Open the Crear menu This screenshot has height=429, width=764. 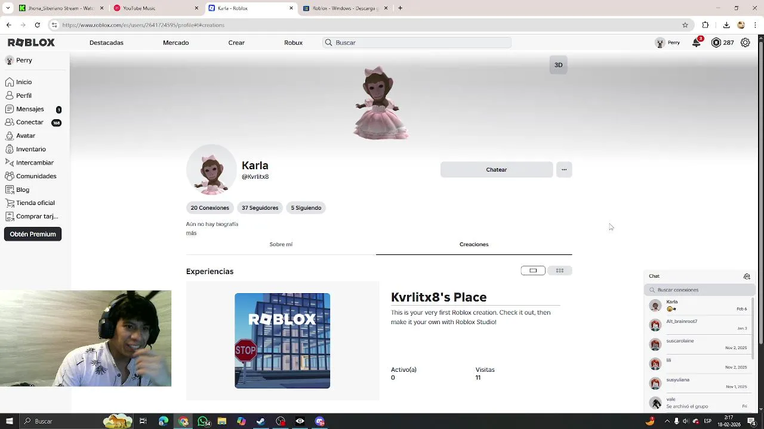click(236, 43)
